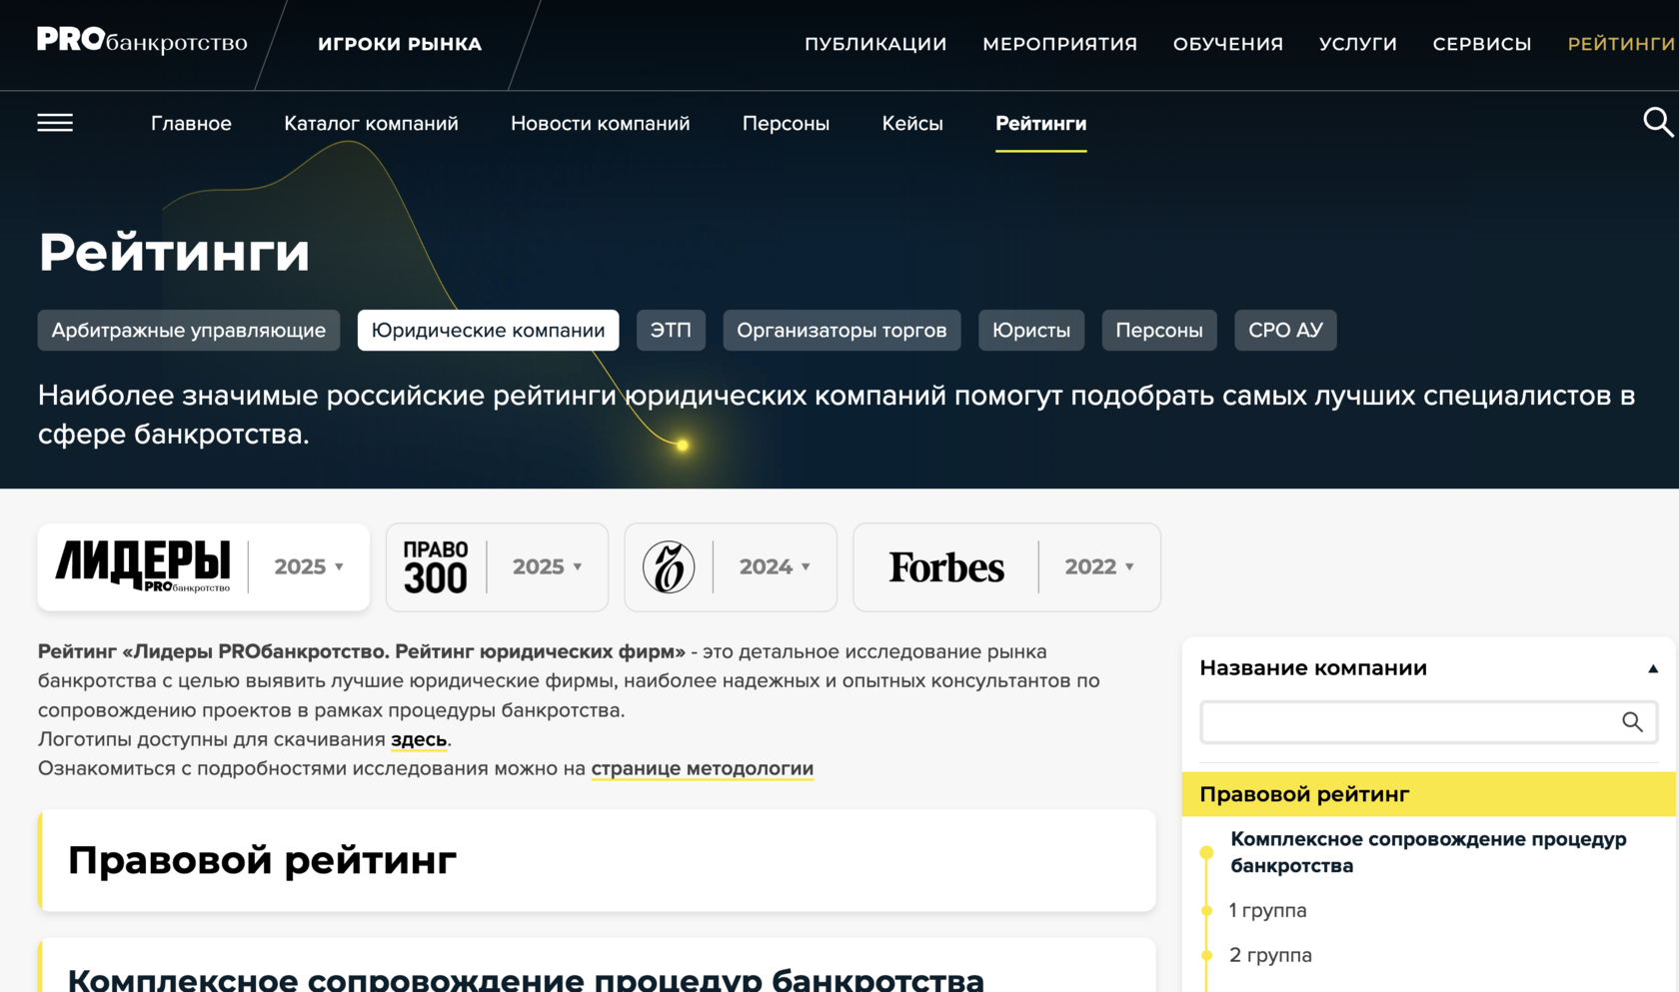
Task: Click the PROбанкротство logo
Action: [x=142, y=41]
